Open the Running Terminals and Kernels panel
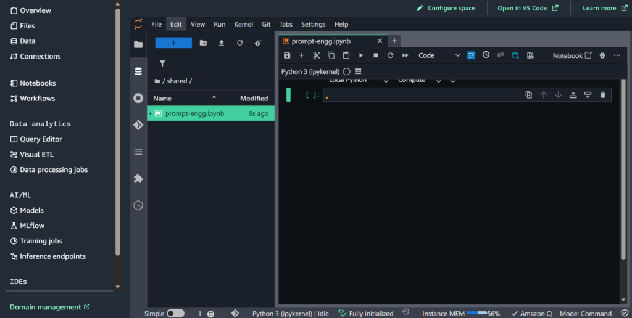 [x=138, y=98]
